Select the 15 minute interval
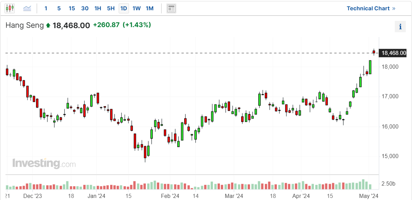Viewport: 413px width, 200px height. [72, 8]
